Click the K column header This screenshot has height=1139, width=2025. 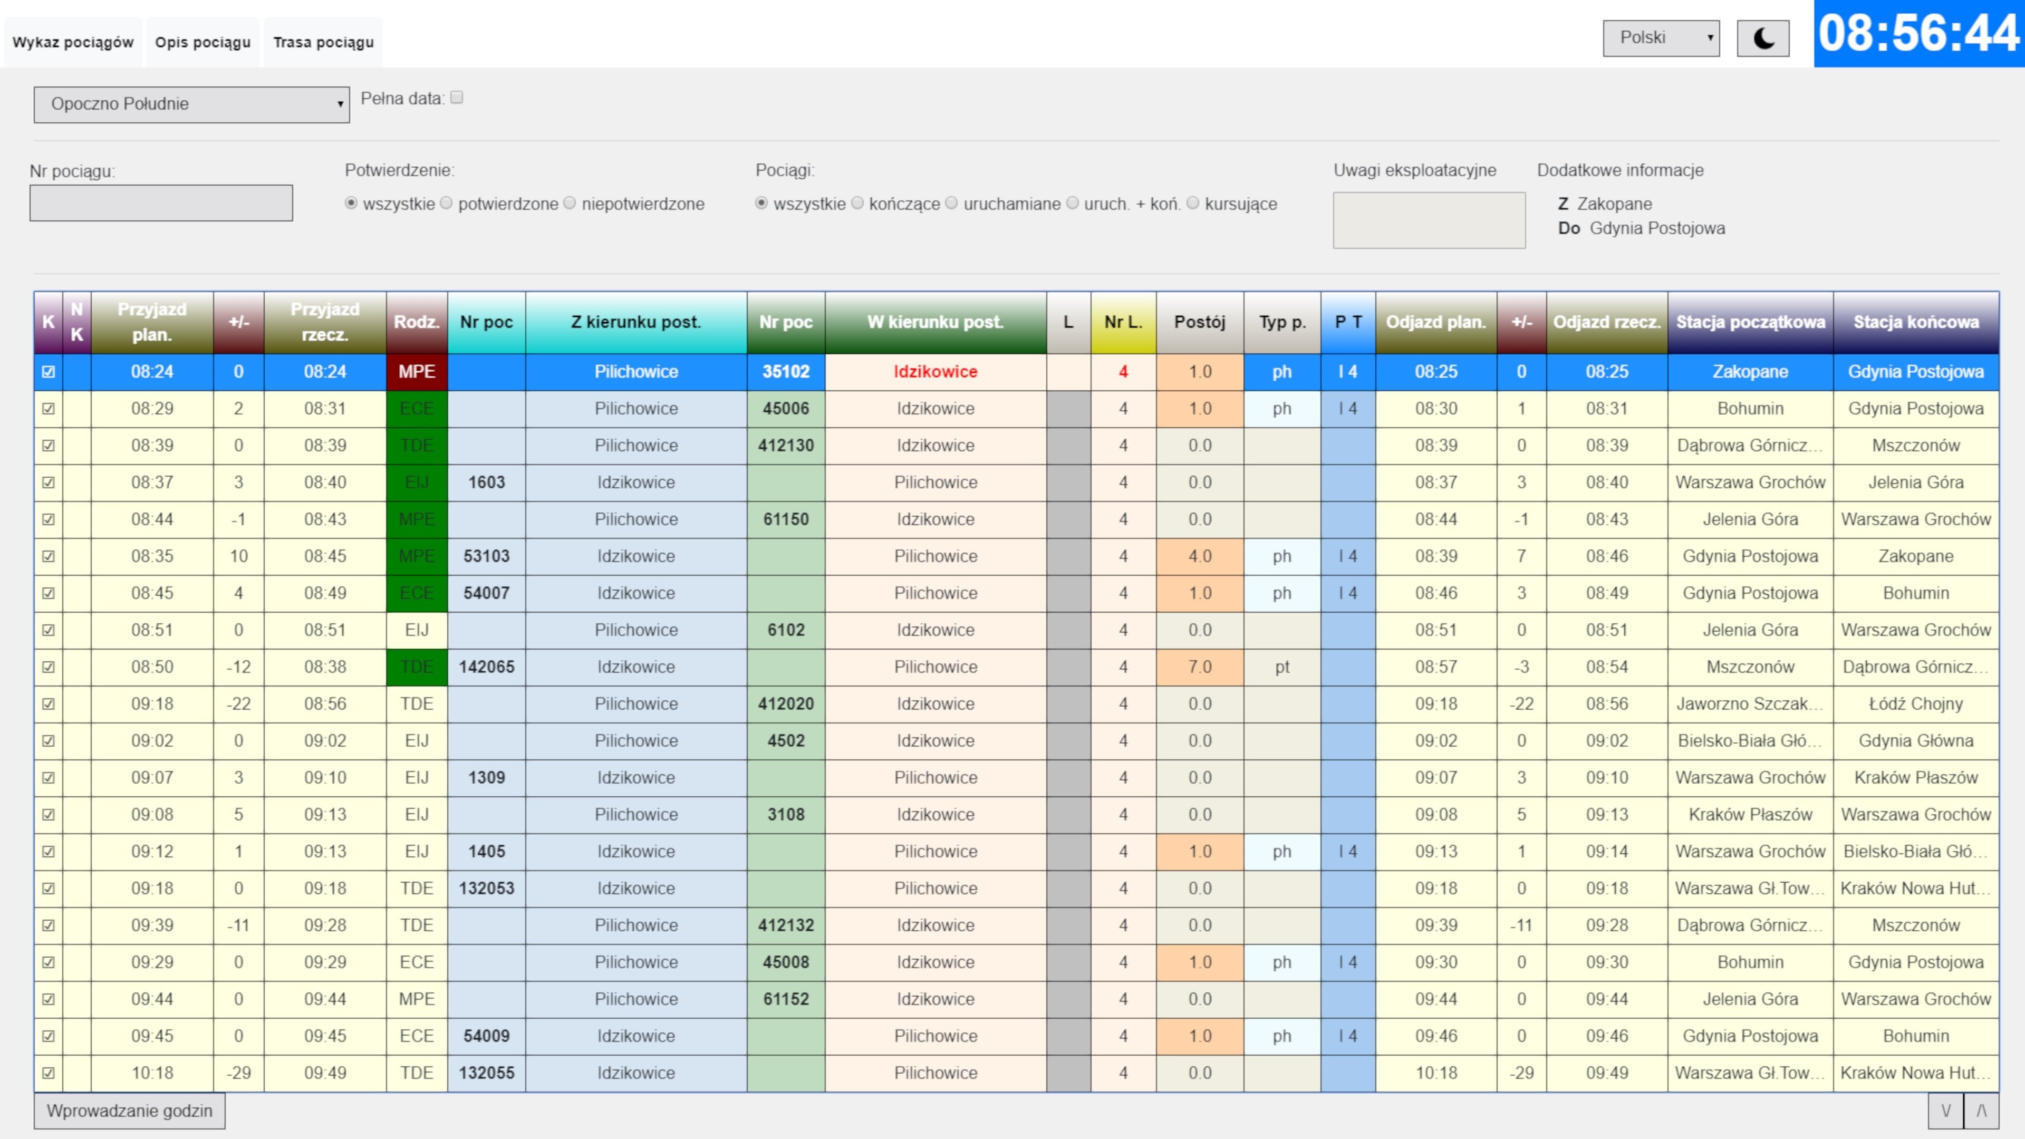(48, 322)
